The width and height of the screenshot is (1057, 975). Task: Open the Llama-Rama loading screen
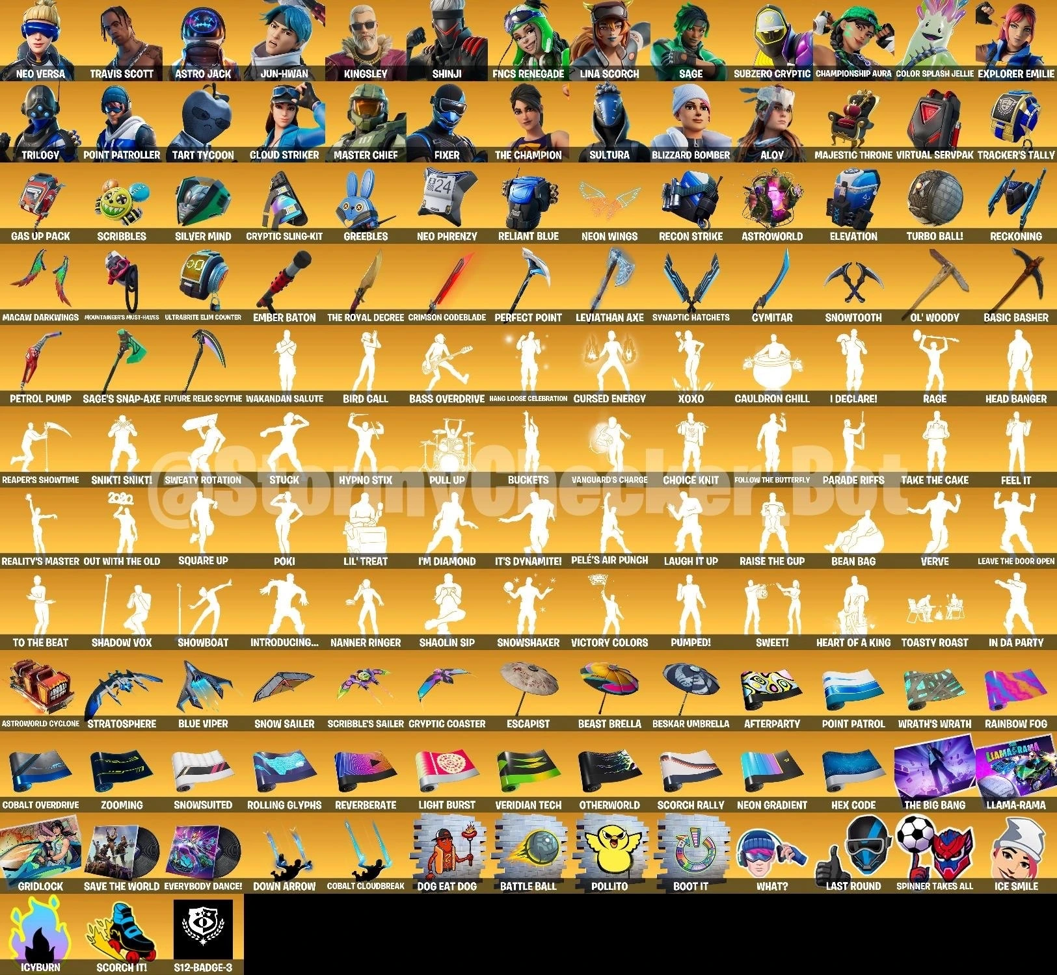pos(1016,772)
